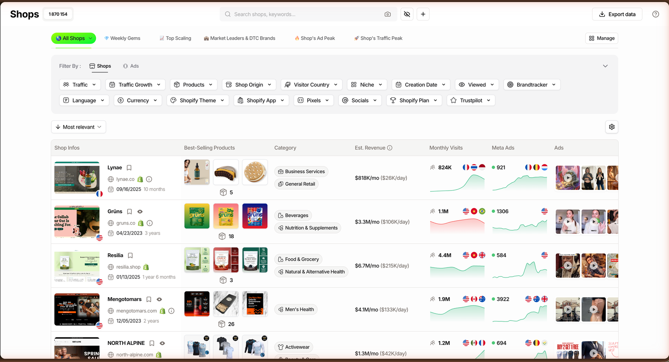The height and width of the screenshot is (362, 669).
Task: Click the Shopify icon next to lynae.co
Action: (x=140, y=179)
